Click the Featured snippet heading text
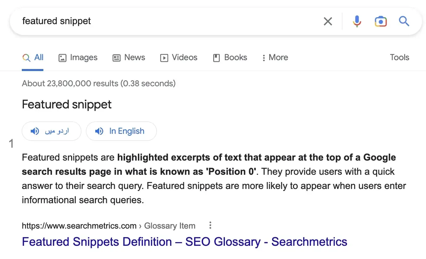The height and width of the screenshot is (259, 426). point(67,104)
